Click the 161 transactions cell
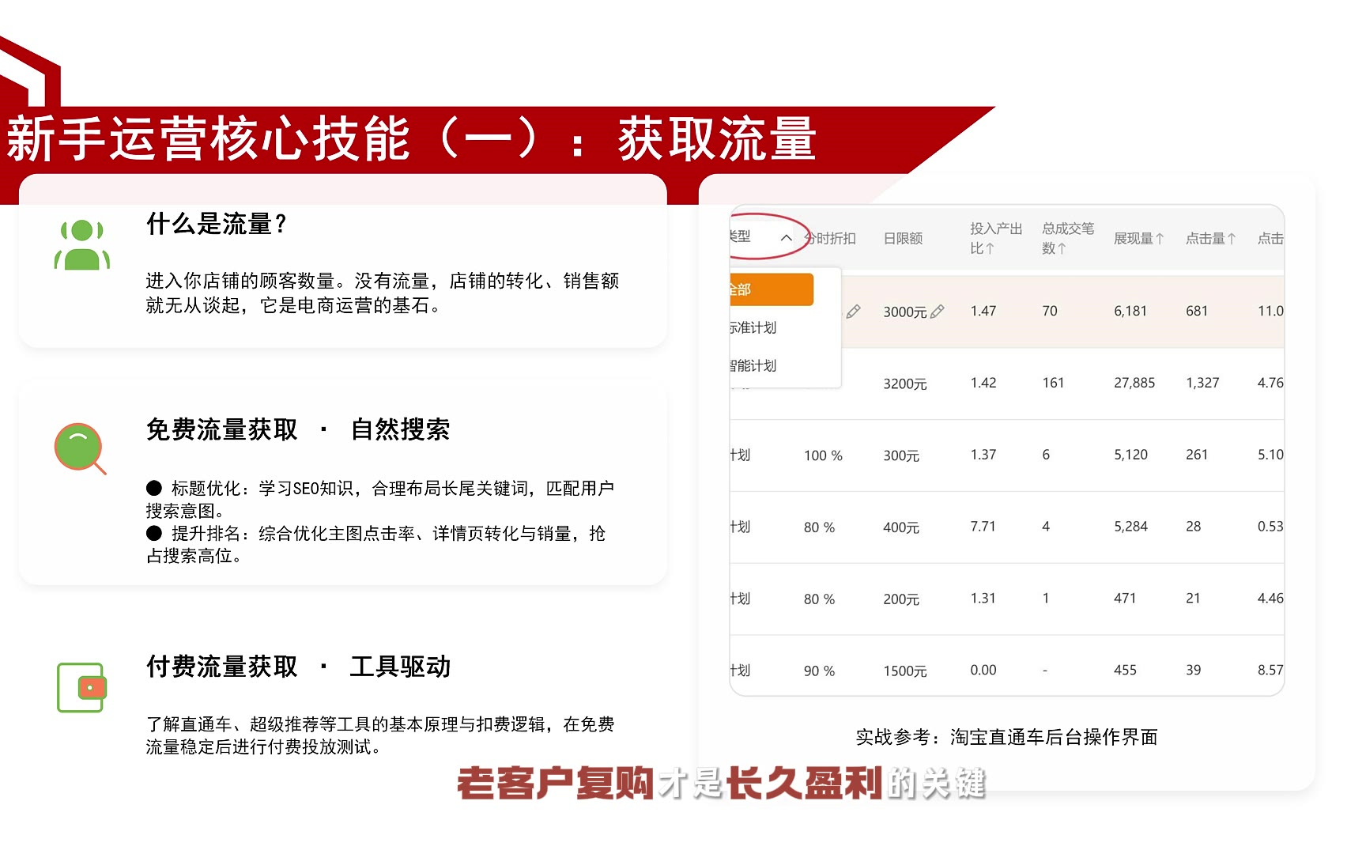Screen dimensions: 1366x854 [1053, 383]
